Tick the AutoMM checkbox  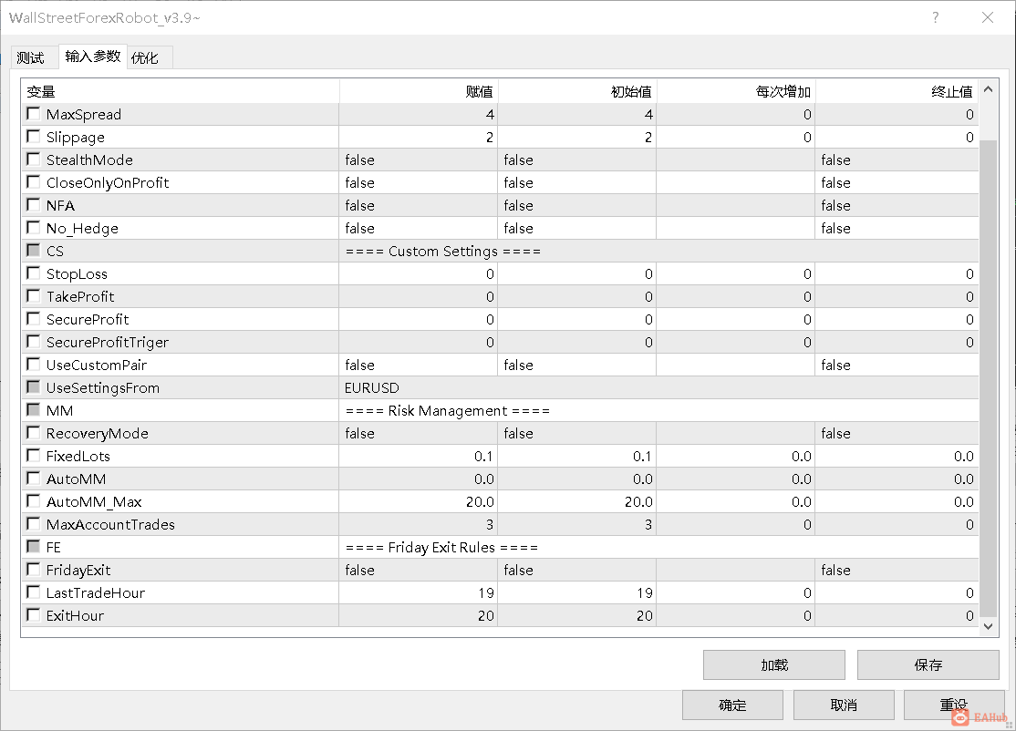[33, 479]
